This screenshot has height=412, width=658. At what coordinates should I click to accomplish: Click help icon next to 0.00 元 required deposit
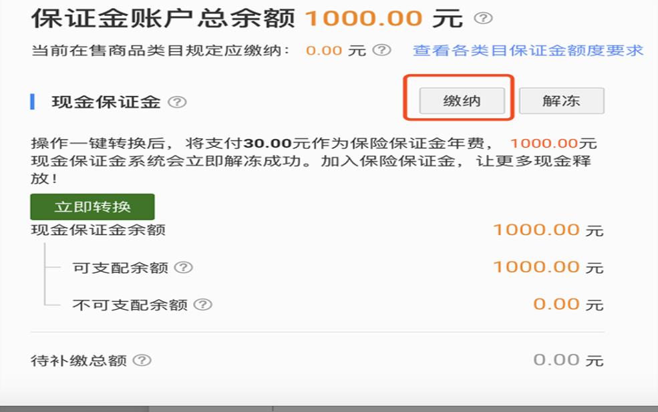[382, 50]
